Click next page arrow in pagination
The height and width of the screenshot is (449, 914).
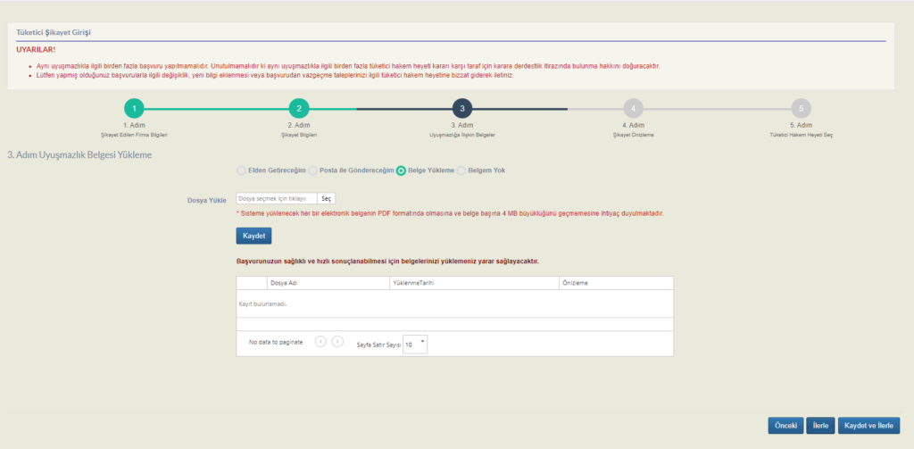337,341
